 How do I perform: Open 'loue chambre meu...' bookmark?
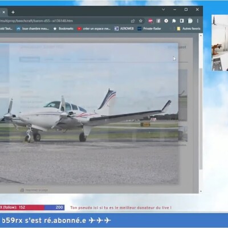coord(33,28)
